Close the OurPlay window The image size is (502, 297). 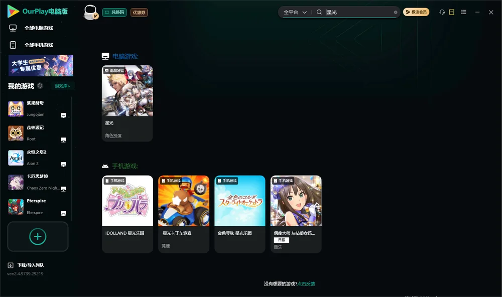[x=491, y=12]
